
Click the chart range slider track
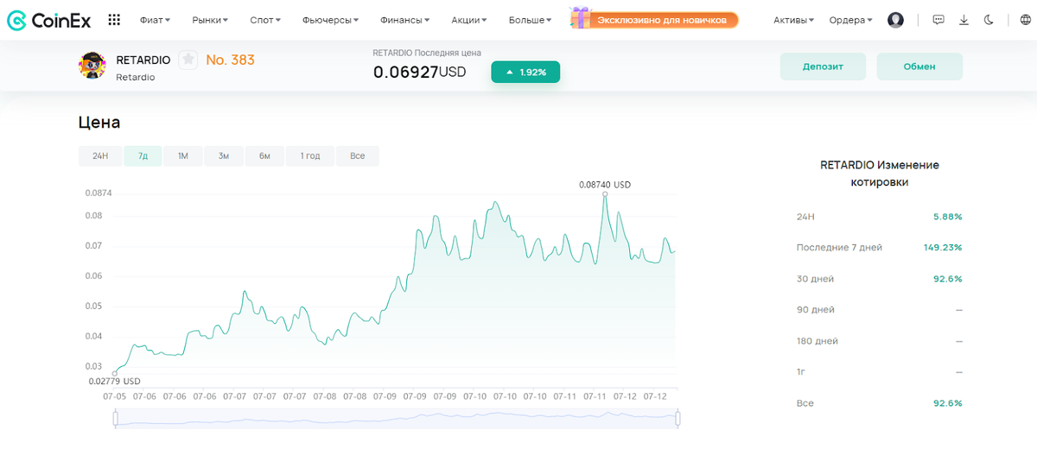(x=397, y=419)
